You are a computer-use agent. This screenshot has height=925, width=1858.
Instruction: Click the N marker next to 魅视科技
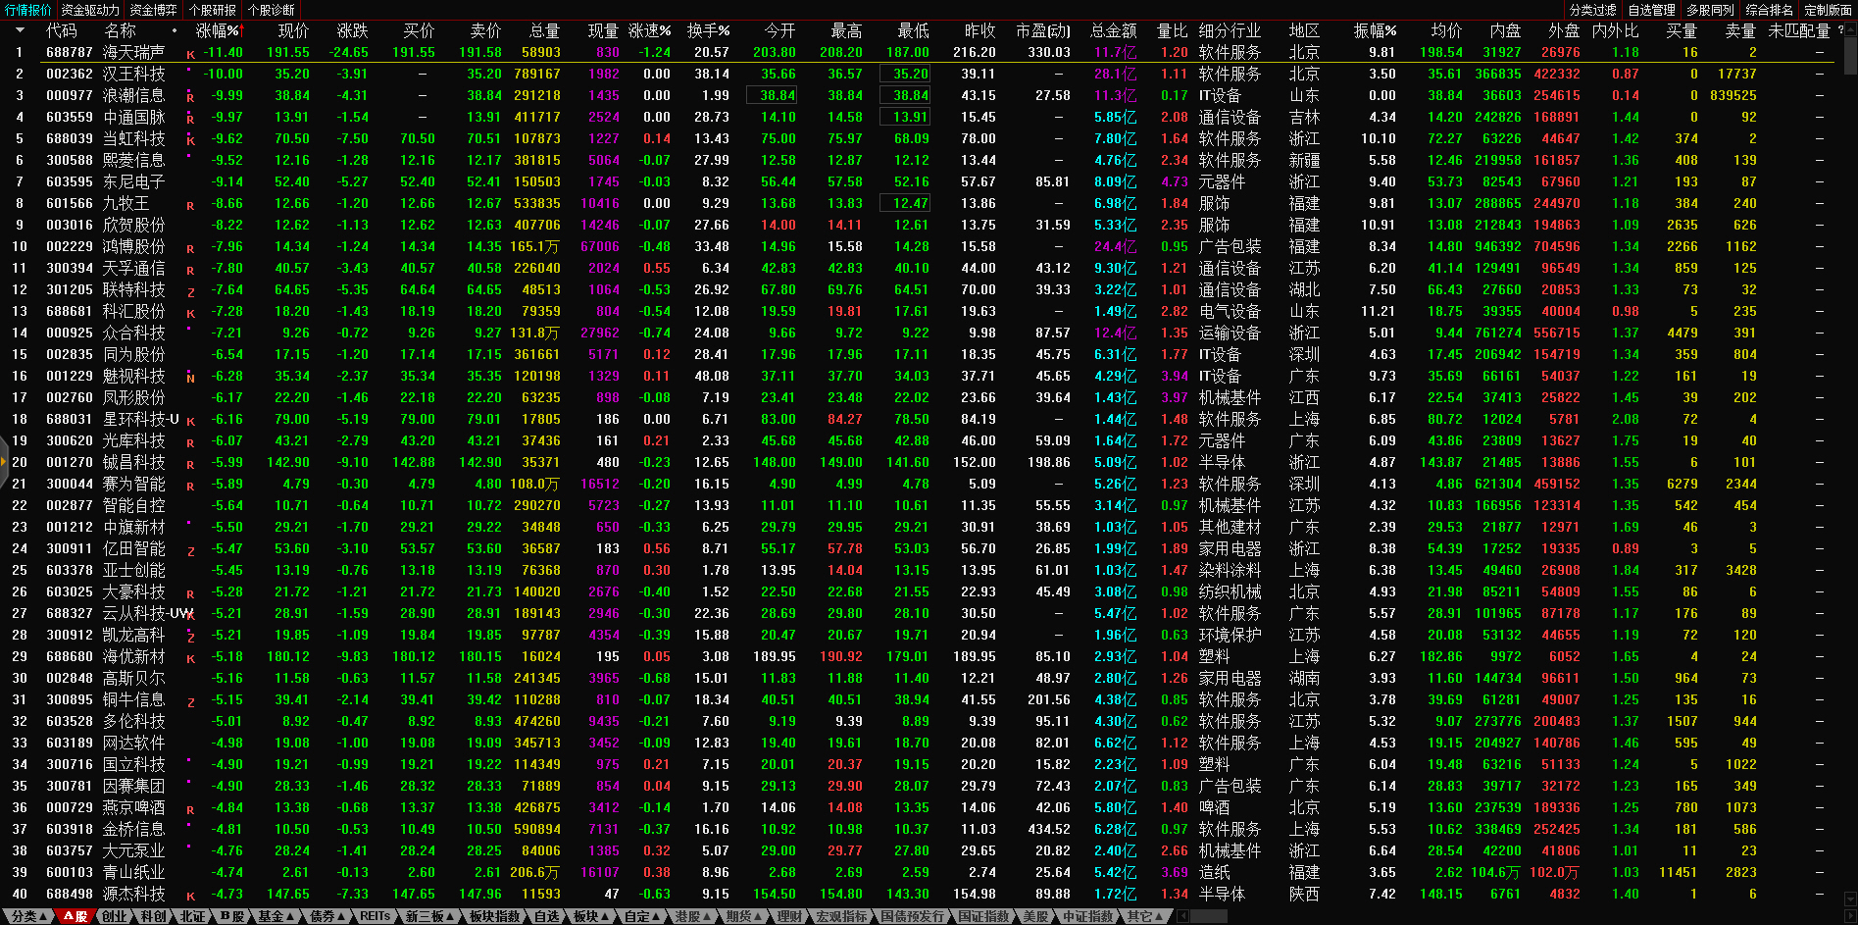pyautogui.click(x=190, y=379)
